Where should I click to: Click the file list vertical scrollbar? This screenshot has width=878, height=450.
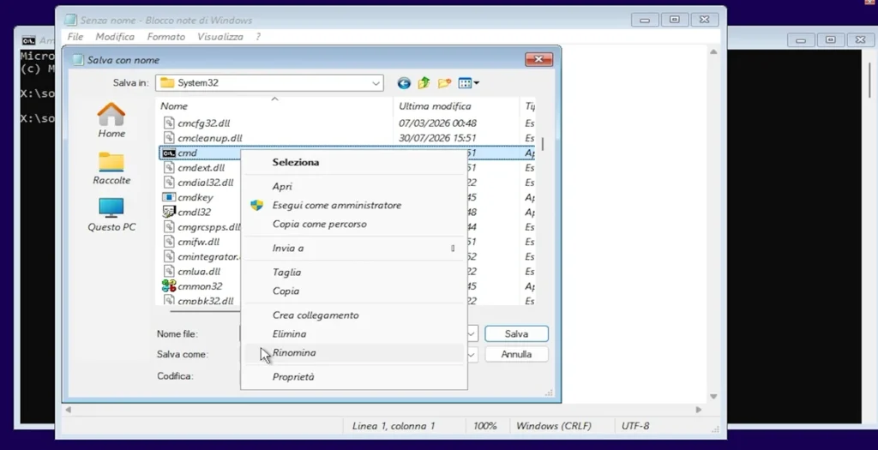coord(542,144)
